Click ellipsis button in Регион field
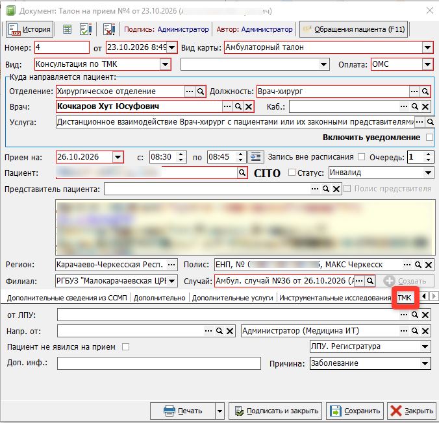The height and width of the screenshot is (423, 439). click(171, 265)
